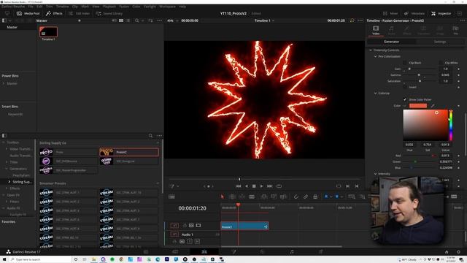The height and width of the screenshot is (263, 467).
Task: Click the blue Flag icon in timeline toolbar
Action: tap(326, 197)
